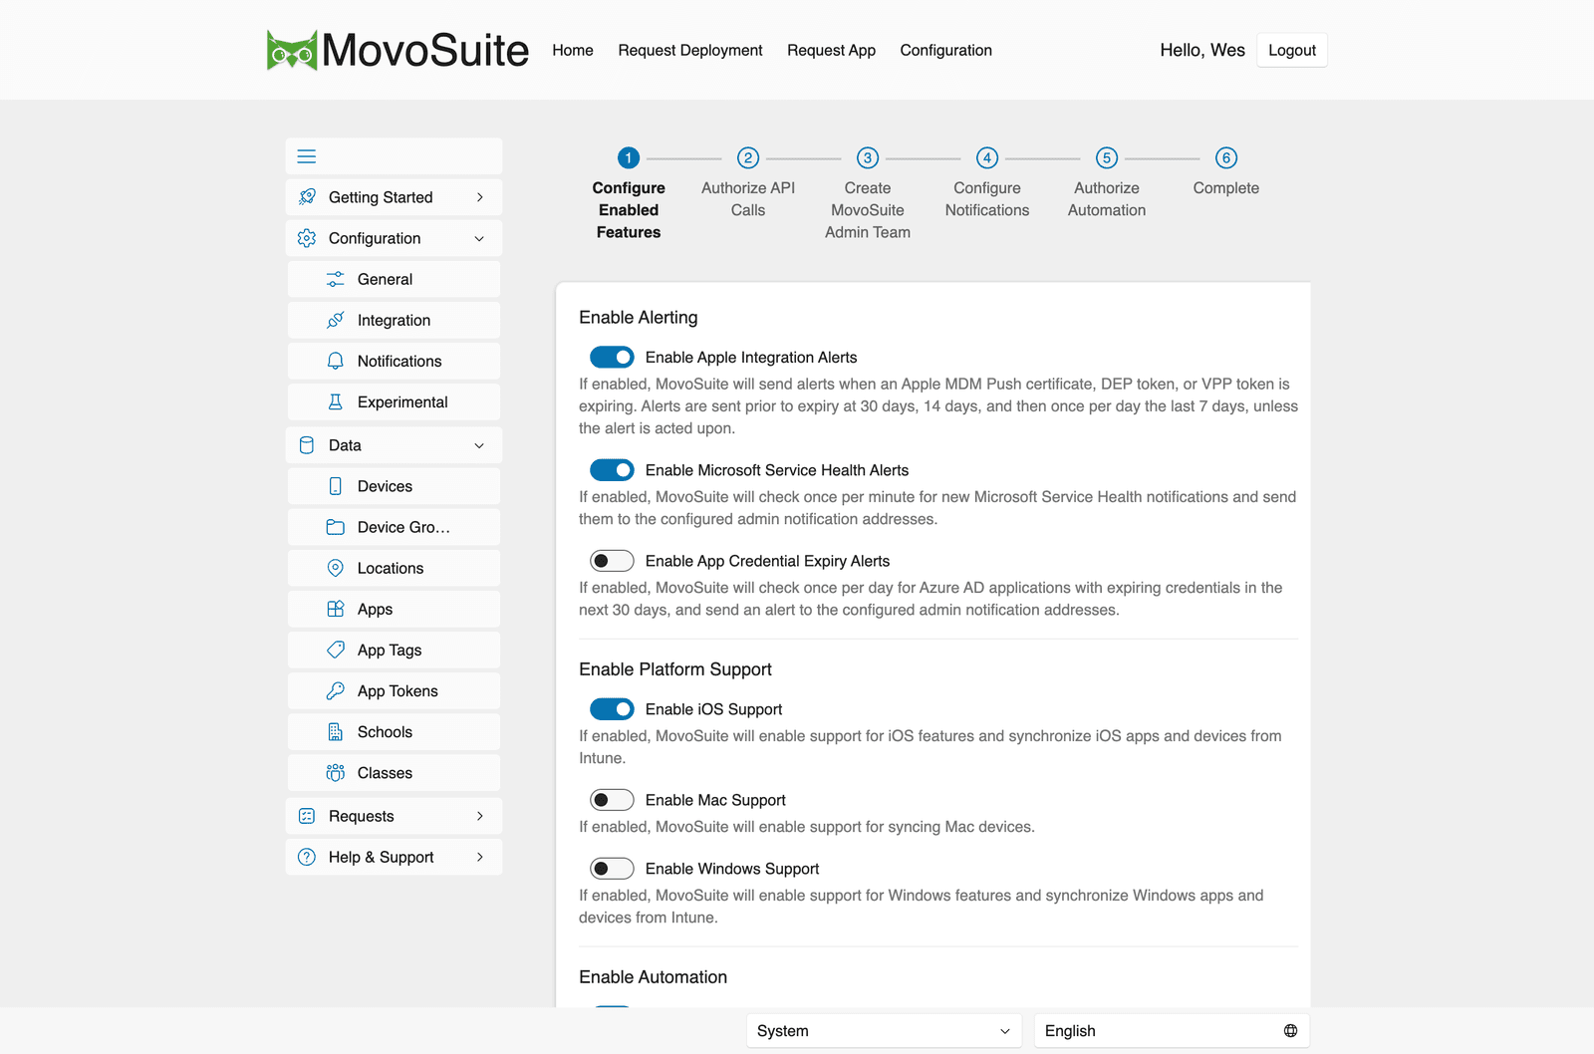Open Notifications in the sidebar
1594x1054 pixels.
(x=395, y=361)
